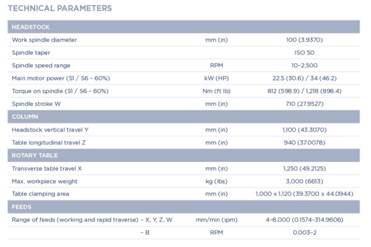Click the FEEDS section header

point(22,207)
